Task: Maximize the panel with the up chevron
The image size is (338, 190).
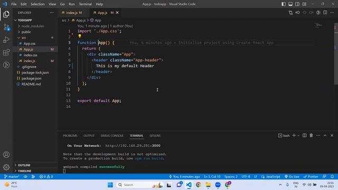Action: point(325,136)
